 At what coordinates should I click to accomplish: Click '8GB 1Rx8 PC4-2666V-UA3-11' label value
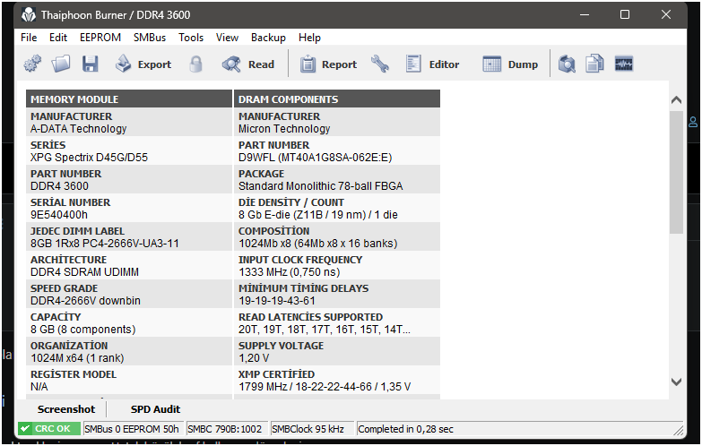point(105,244)
